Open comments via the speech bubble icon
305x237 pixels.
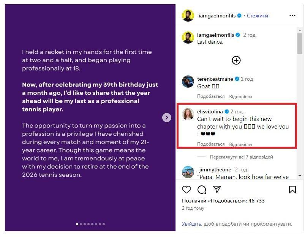tap(202, 190)
